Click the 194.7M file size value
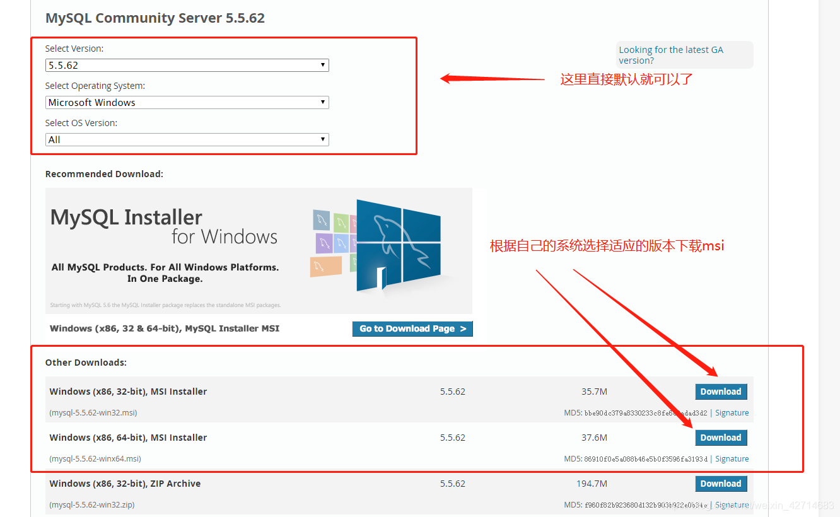 (x=592, y=484)
